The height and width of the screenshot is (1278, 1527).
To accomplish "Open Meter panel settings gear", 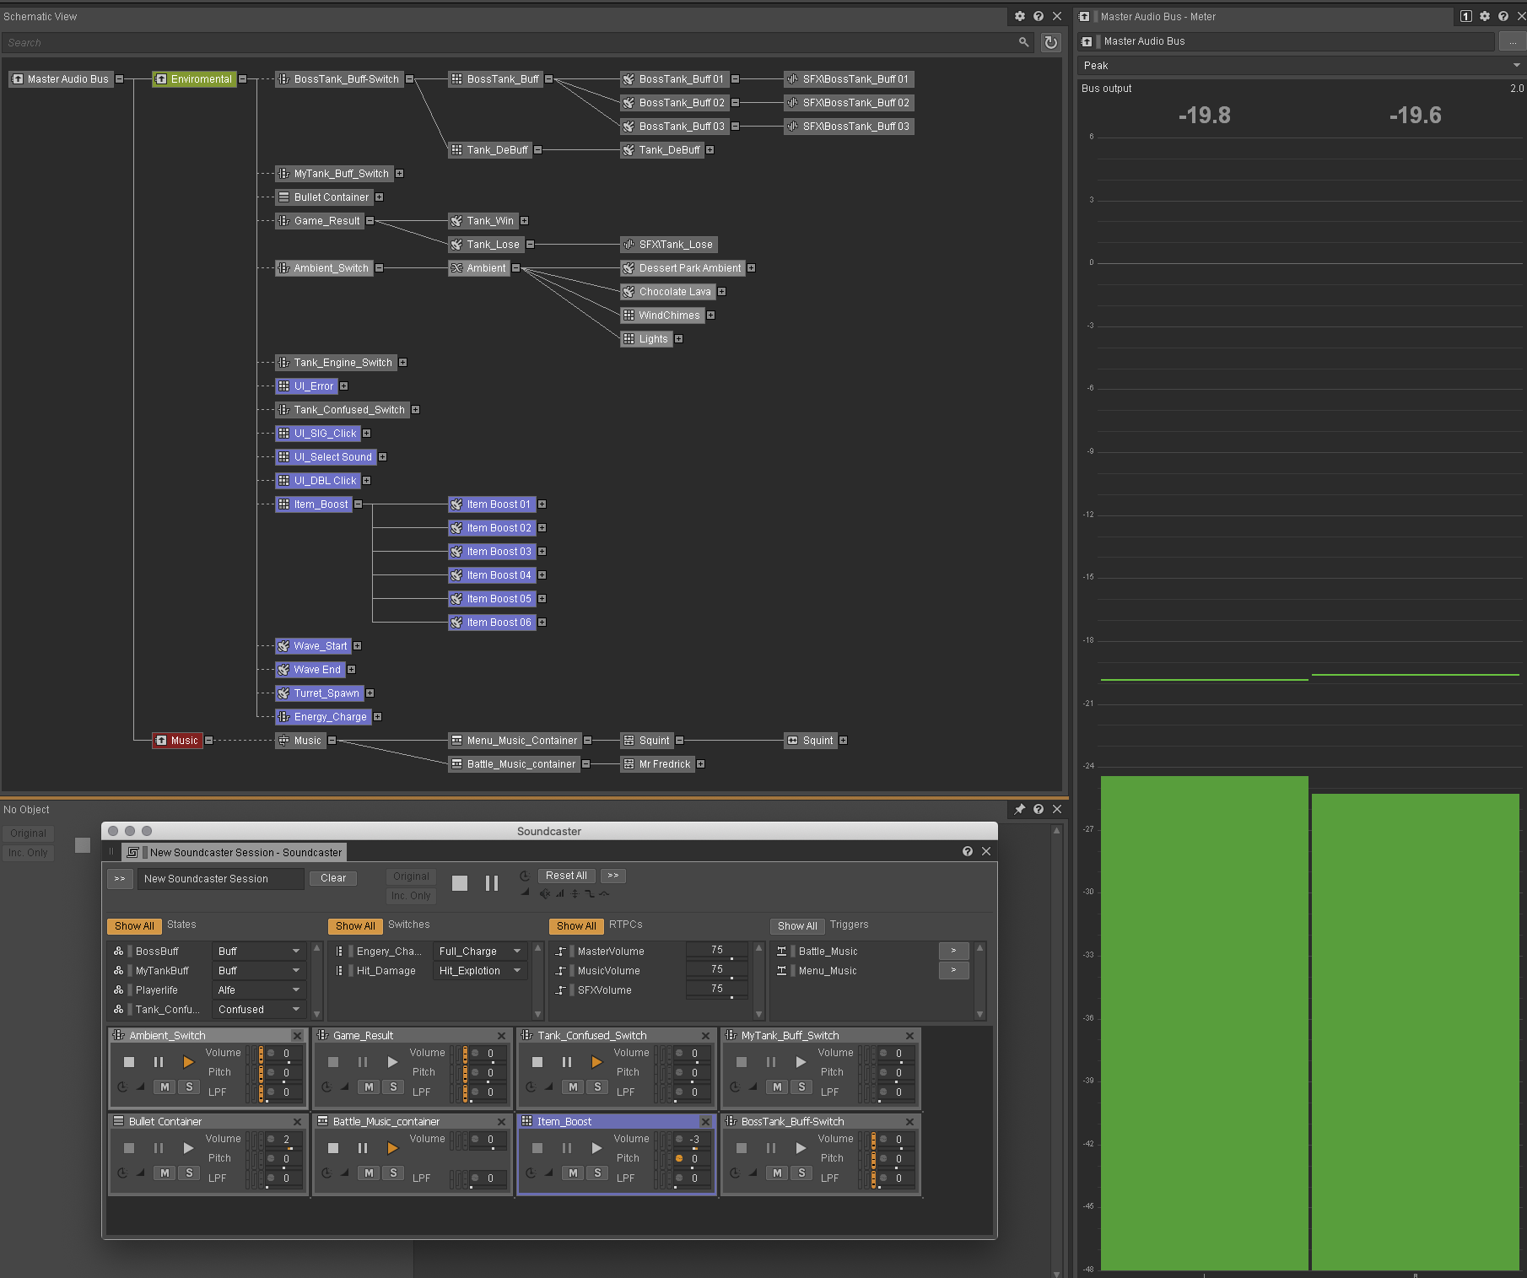I will pyautogui.click(x=1484, y=16).
